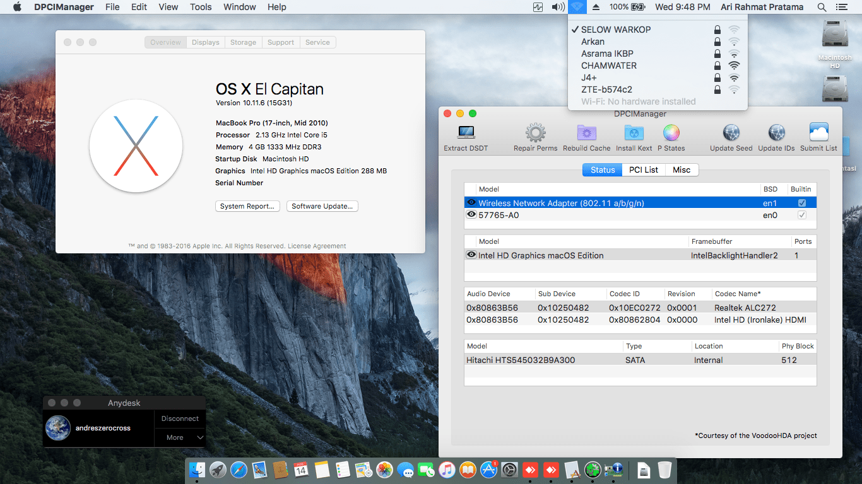This screenshot has height=484, width=862.
Task: Click the Software Update button
Action: 322,206
